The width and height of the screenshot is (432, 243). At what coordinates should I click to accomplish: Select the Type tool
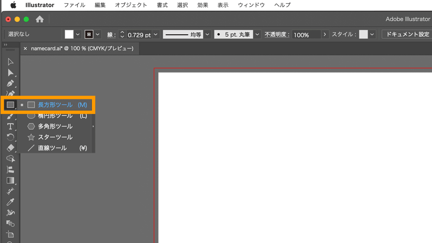click(10, 126)
